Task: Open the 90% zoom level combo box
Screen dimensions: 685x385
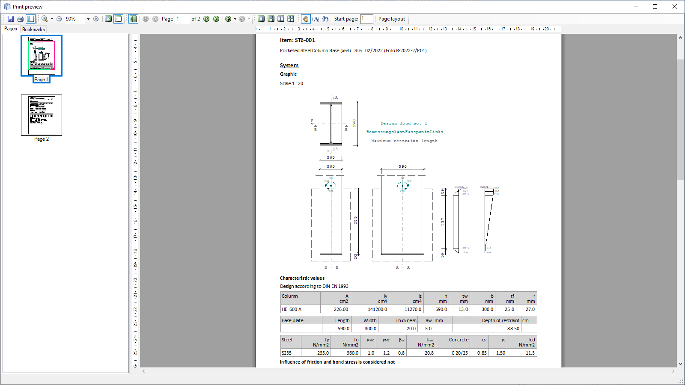Action: click(x=77, y=19)
